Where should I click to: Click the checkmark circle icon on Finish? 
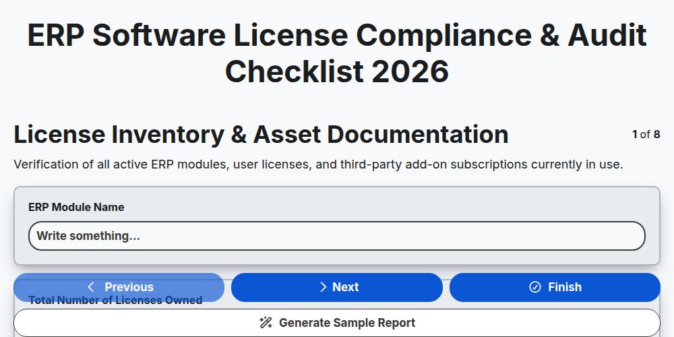535,287
